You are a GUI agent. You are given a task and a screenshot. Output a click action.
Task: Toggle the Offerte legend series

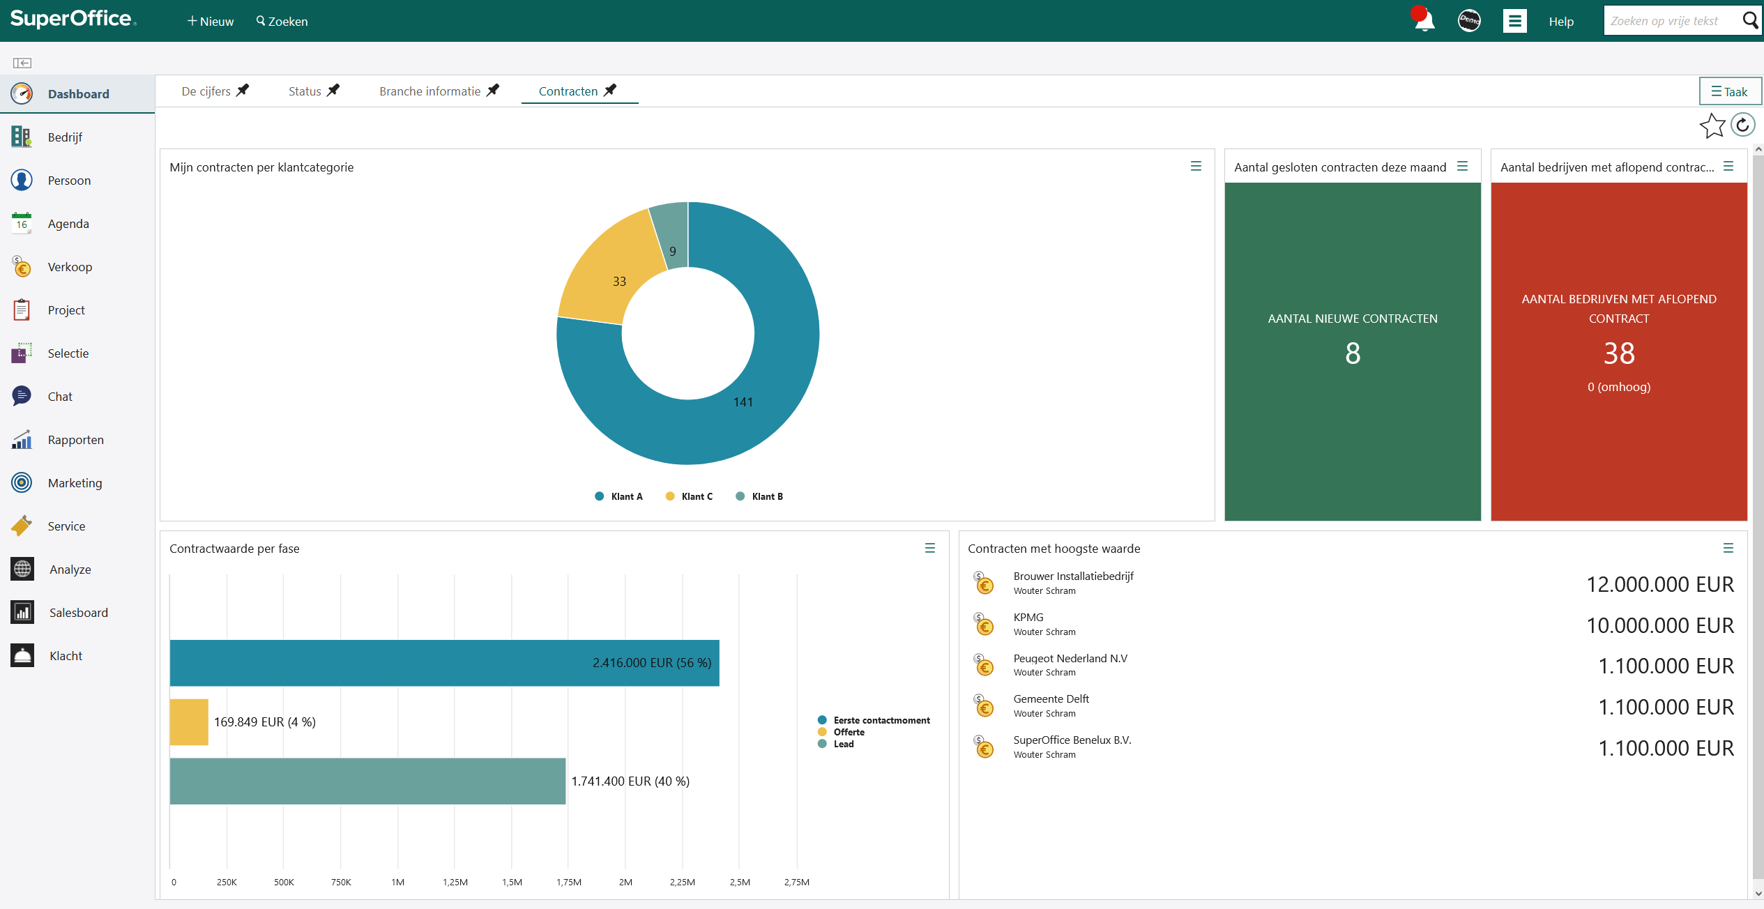tap(841, 732)
